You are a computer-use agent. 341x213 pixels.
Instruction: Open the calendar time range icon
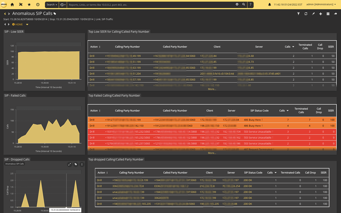tap(328, 14)
